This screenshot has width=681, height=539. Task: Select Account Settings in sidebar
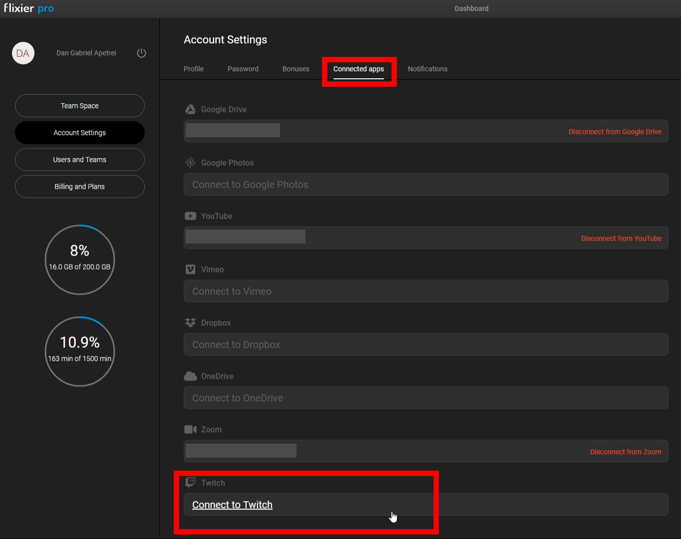tap(80, 133)
